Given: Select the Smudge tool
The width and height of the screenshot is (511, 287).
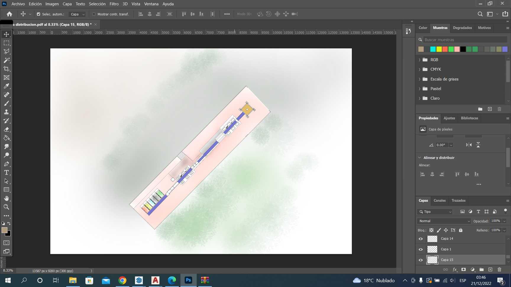Looking at the screenshot, I should [7, 147].
